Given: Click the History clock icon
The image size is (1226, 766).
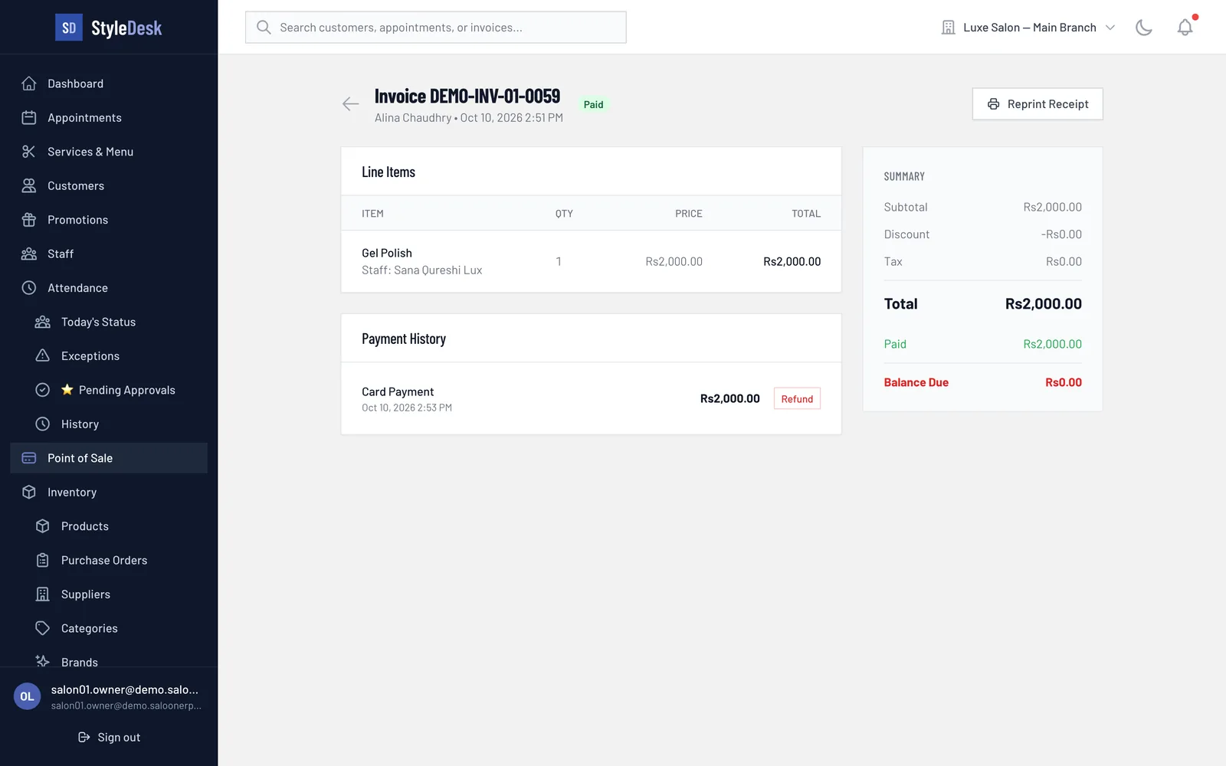Looking at the screenshot, I should (43, 424).
